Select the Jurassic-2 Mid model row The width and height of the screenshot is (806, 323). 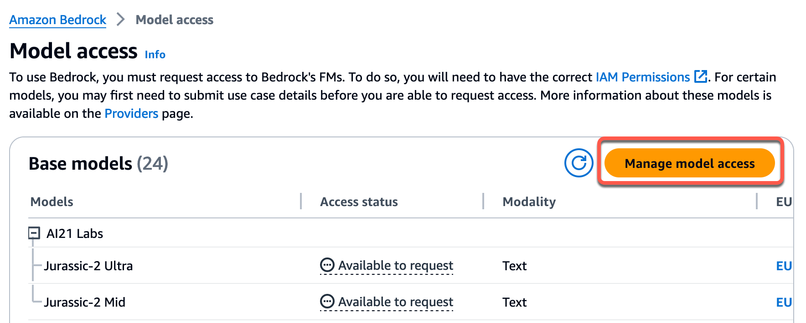[x=85, y=302]
